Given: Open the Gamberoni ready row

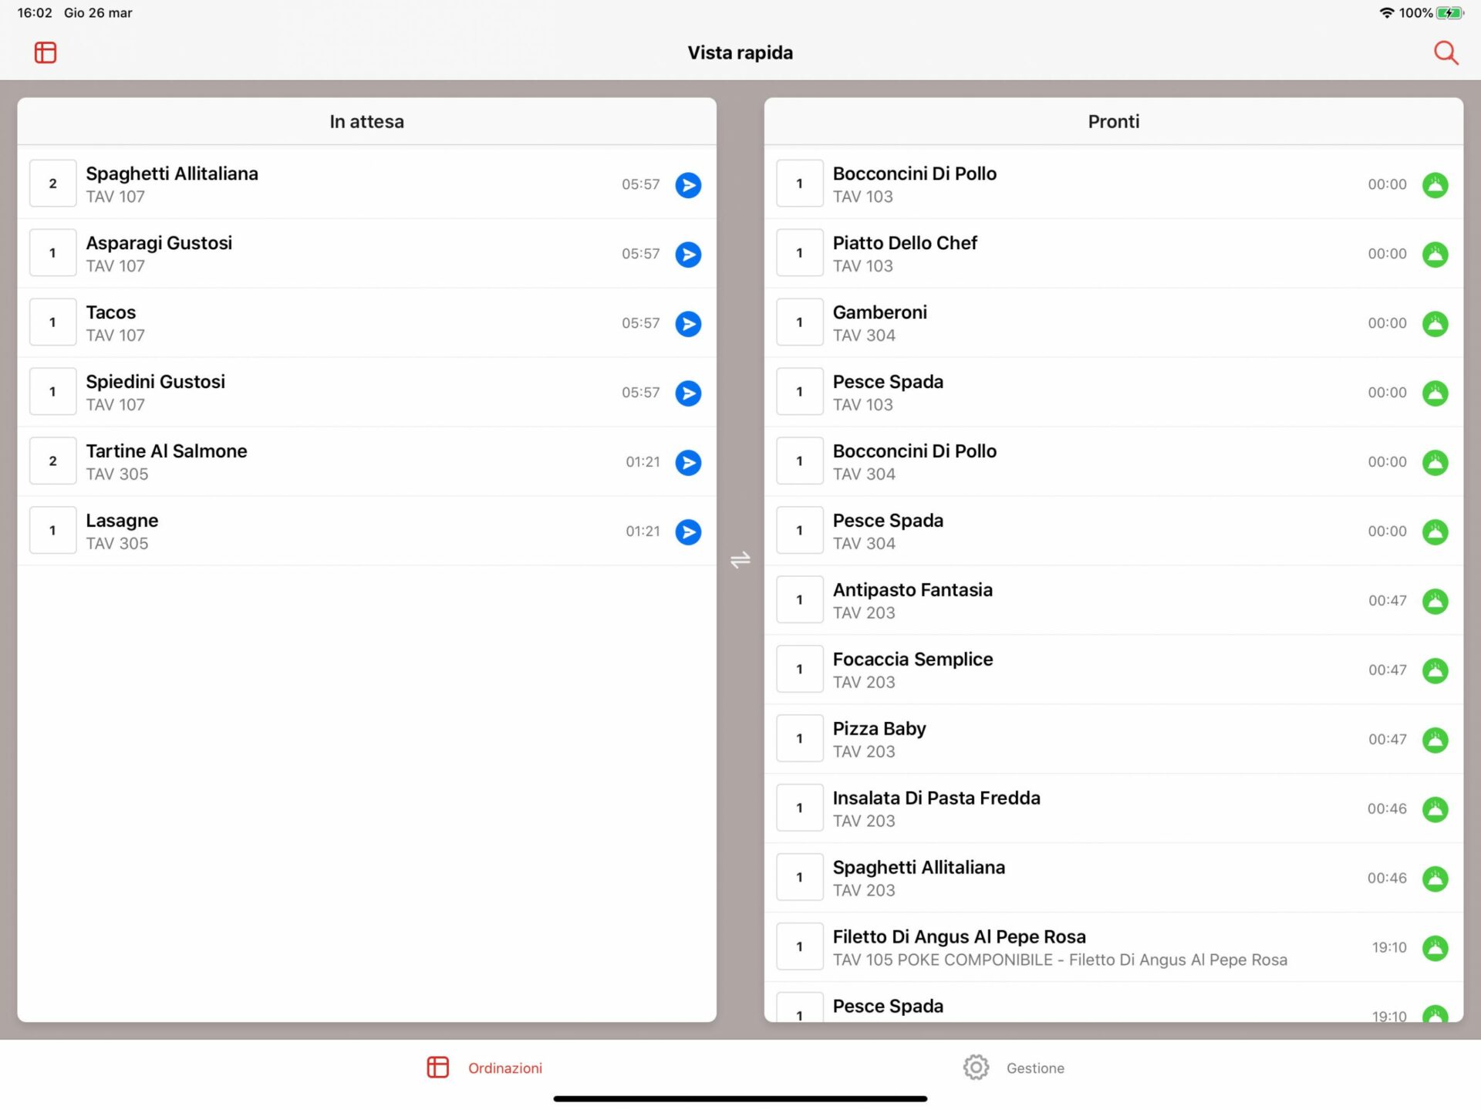Looking at the screenshot, I should pos(1113,323).
